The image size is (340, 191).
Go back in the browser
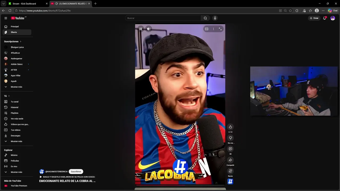pos(3,11)
